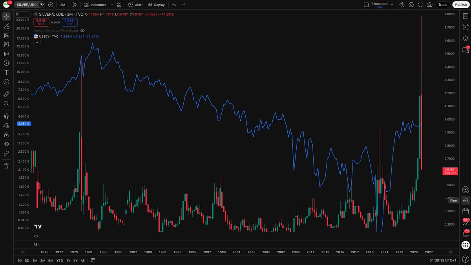Expand the favorite indicators dropdown arrow
471x265 pixels.
111,5
